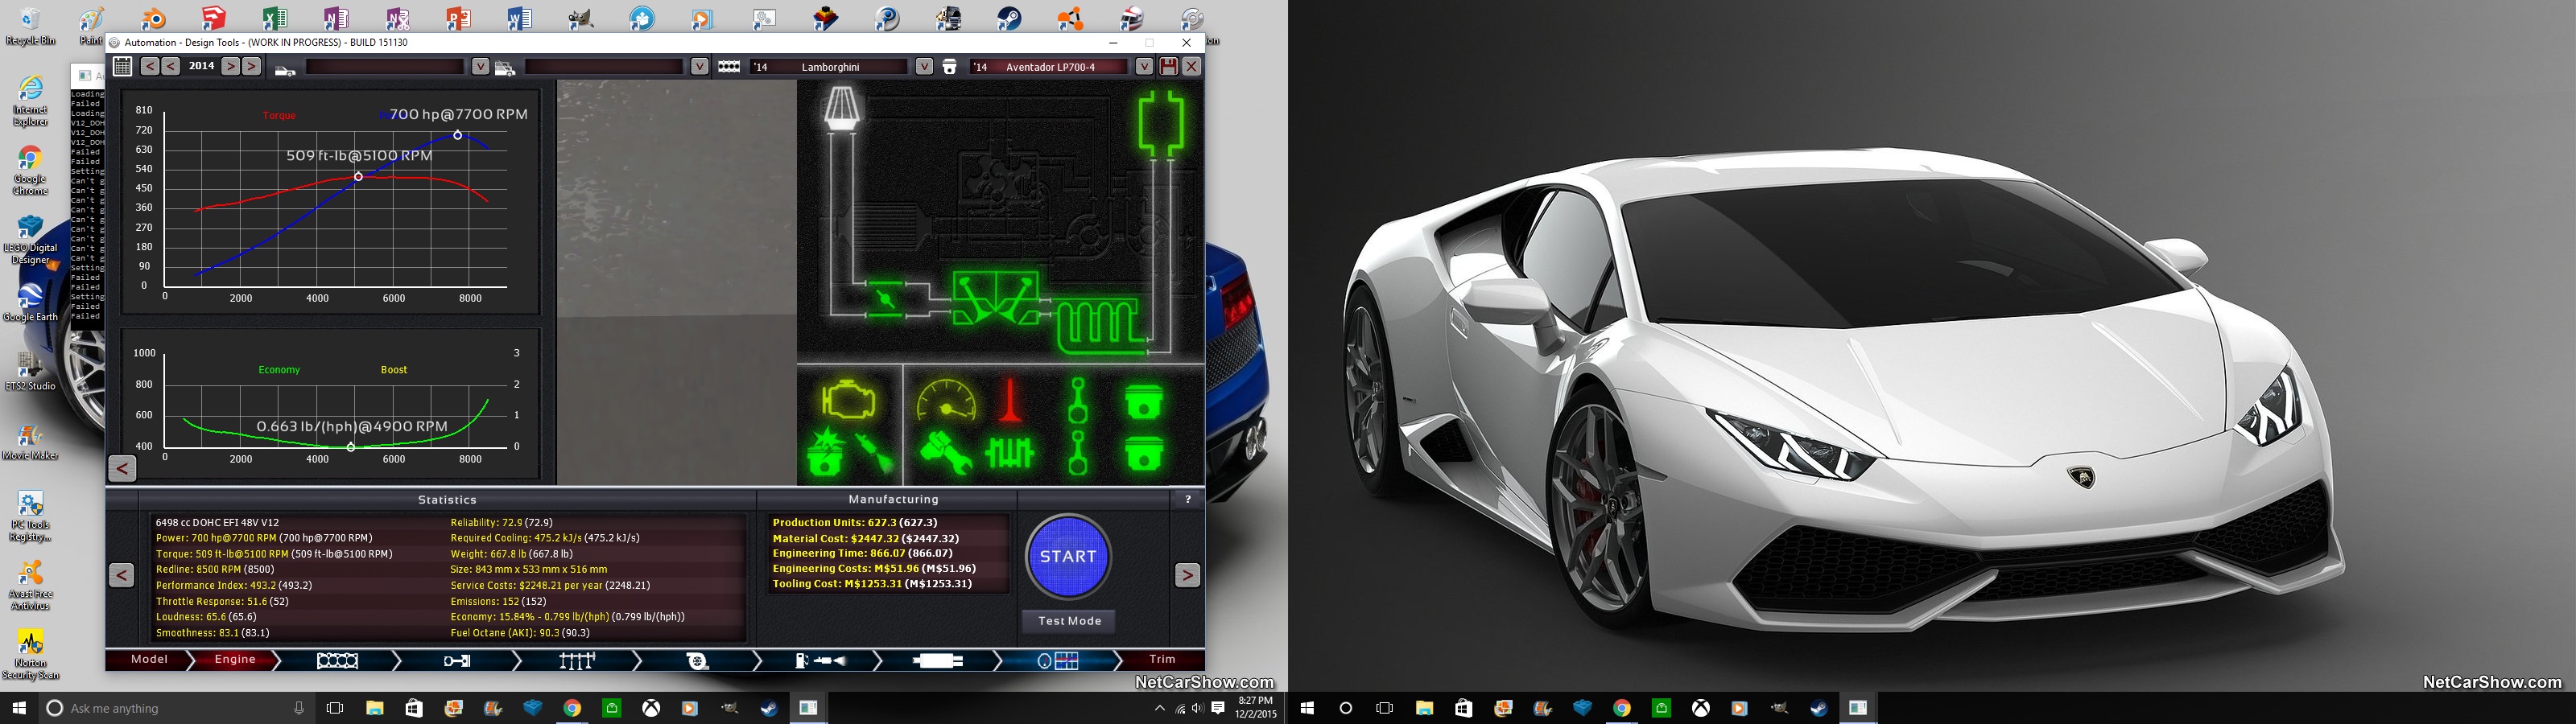Click the car trim variants icon
2576x724 pixels.
pos(505,68)
